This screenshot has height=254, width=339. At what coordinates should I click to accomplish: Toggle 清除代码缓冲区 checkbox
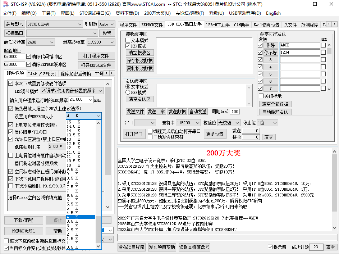(x=28, y=56)
